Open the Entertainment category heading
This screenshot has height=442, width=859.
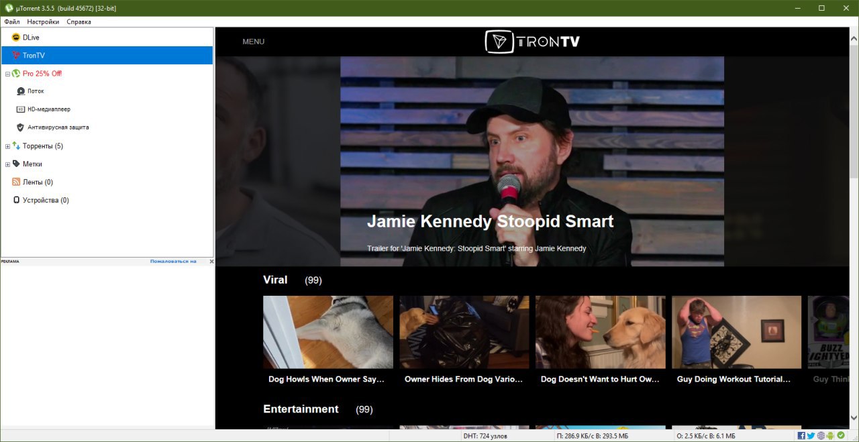click(x=301, y=409)
